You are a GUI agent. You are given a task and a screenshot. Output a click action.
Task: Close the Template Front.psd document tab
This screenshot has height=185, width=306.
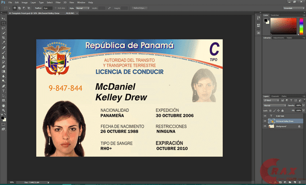coord(77,13)
